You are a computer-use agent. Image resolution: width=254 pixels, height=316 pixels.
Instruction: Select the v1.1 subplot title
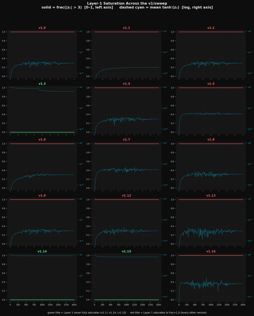[x=126, y=28]
